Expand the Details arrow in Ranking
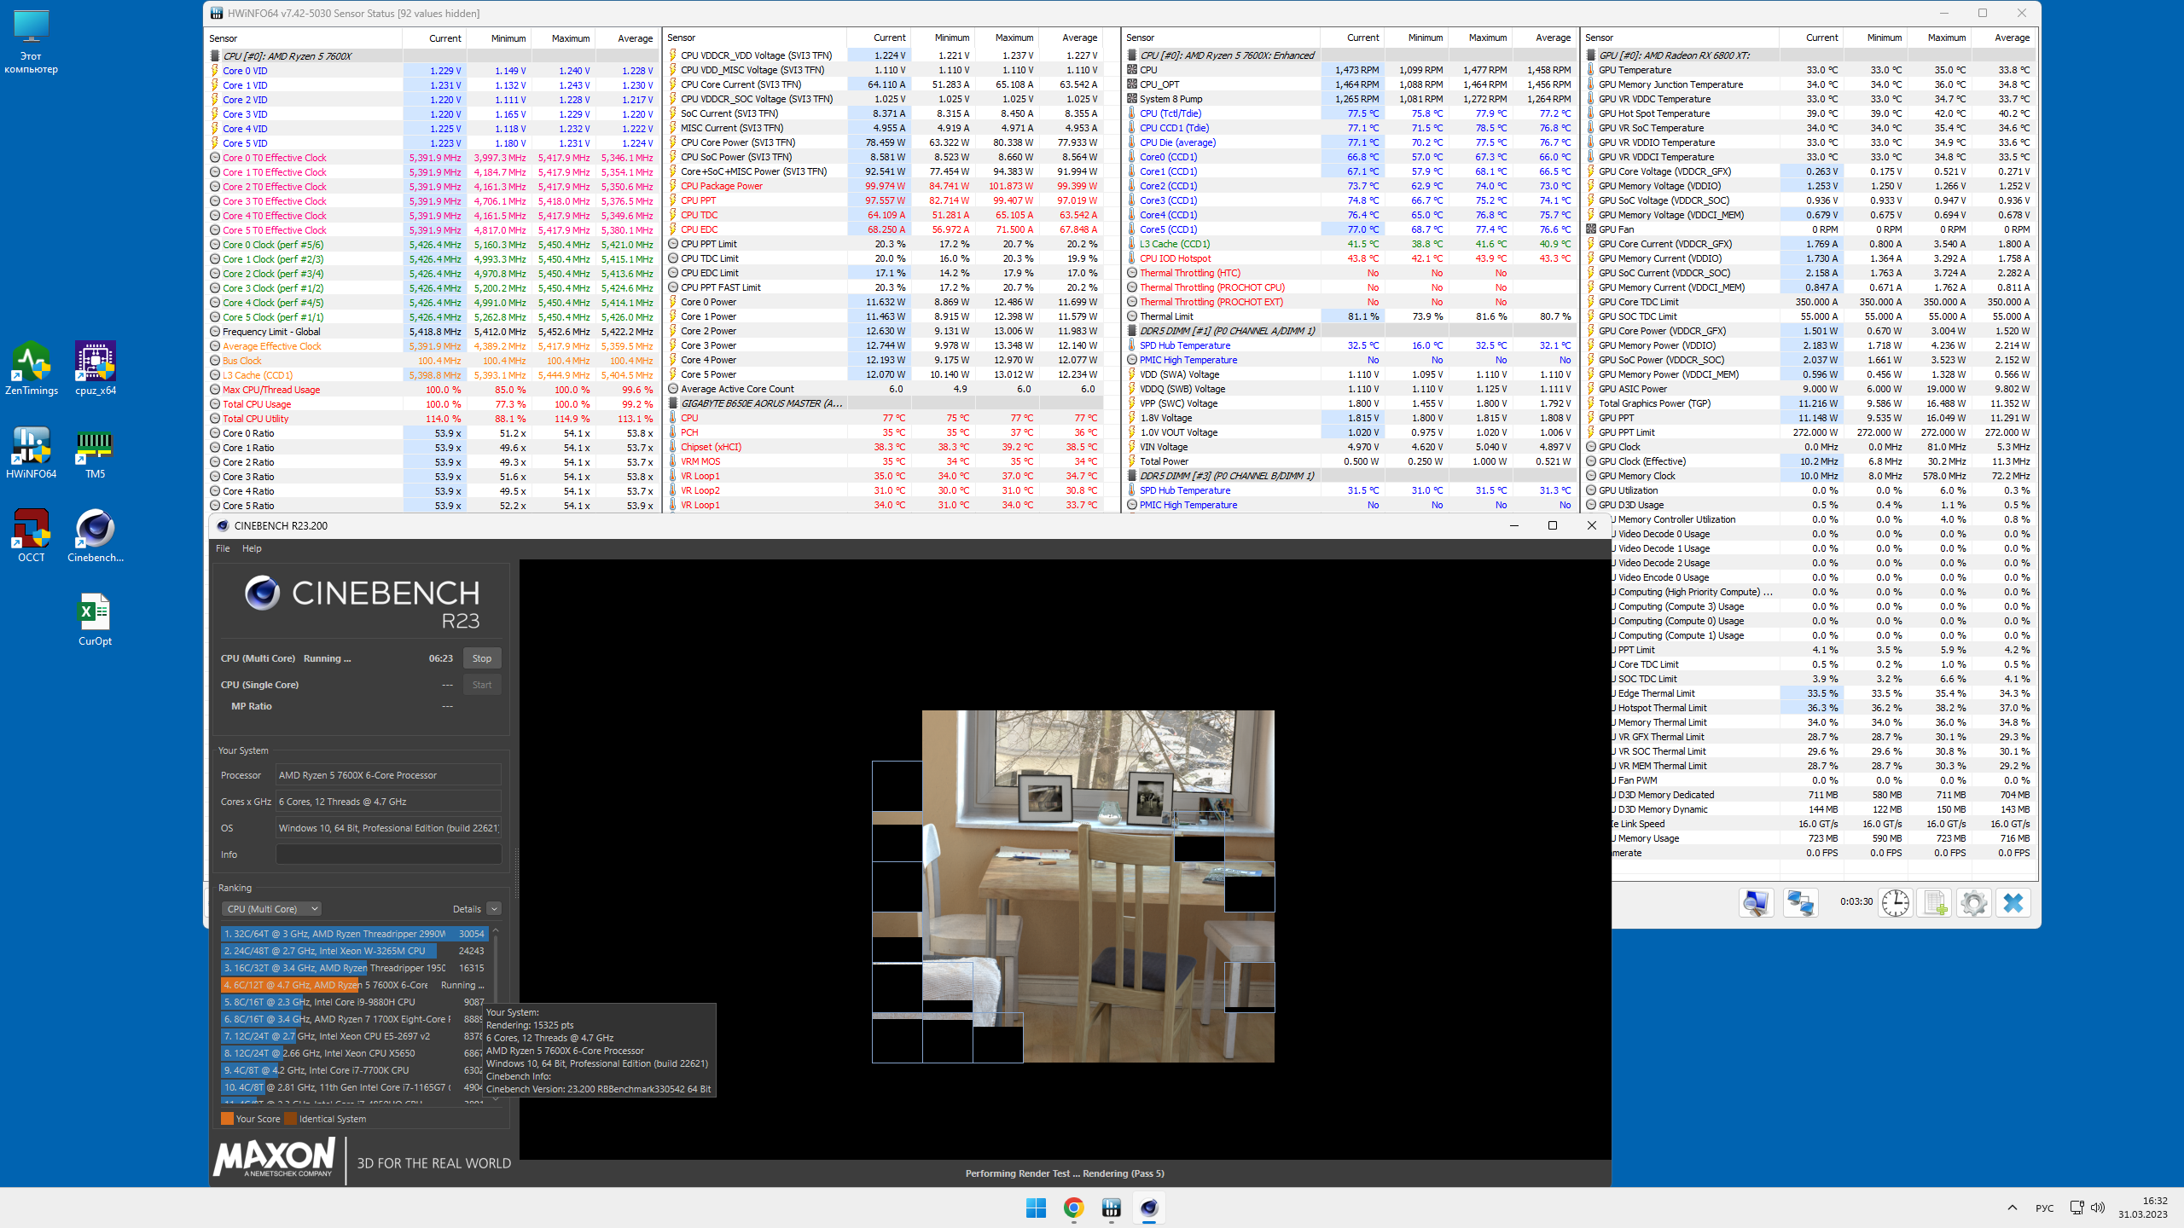Image resolution: width=2184 pixels, height=1228 pixels. [494, 909]
